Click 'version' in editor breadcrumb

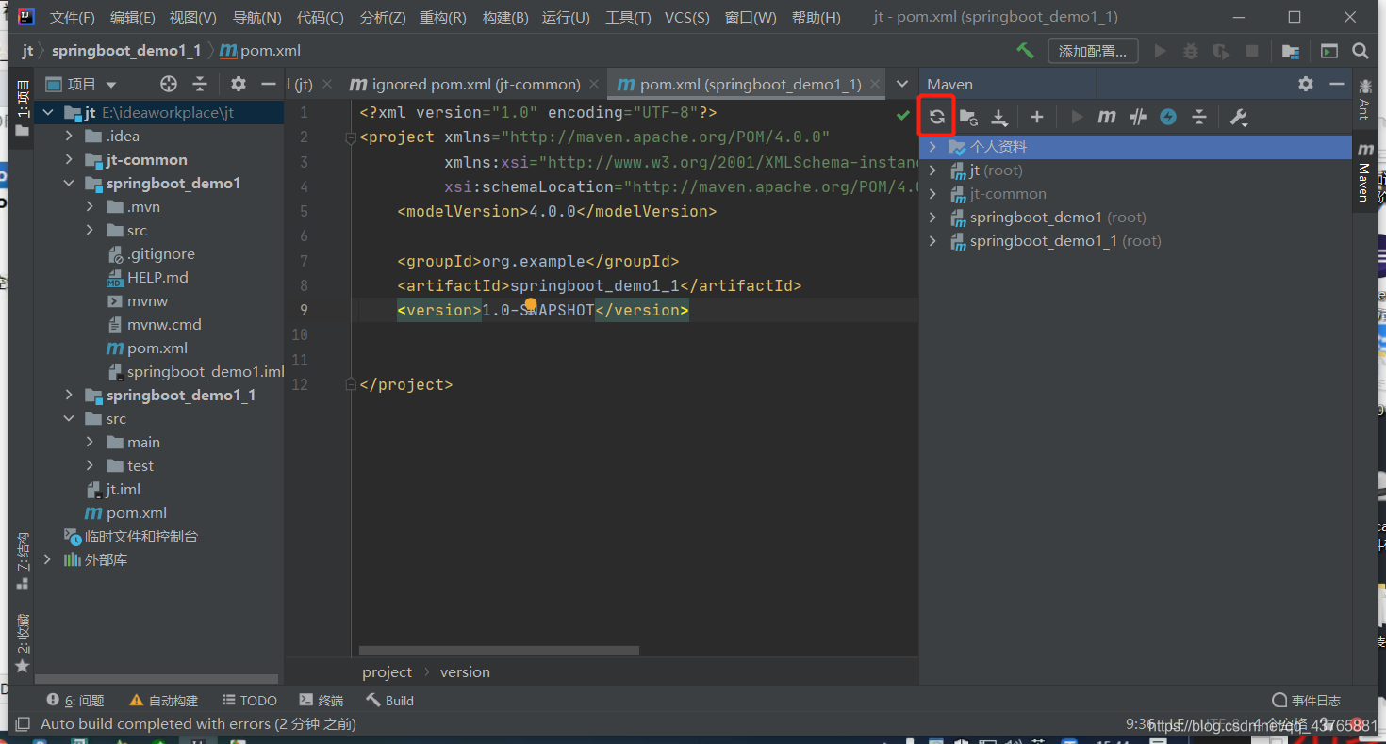(x=465, y=671)
